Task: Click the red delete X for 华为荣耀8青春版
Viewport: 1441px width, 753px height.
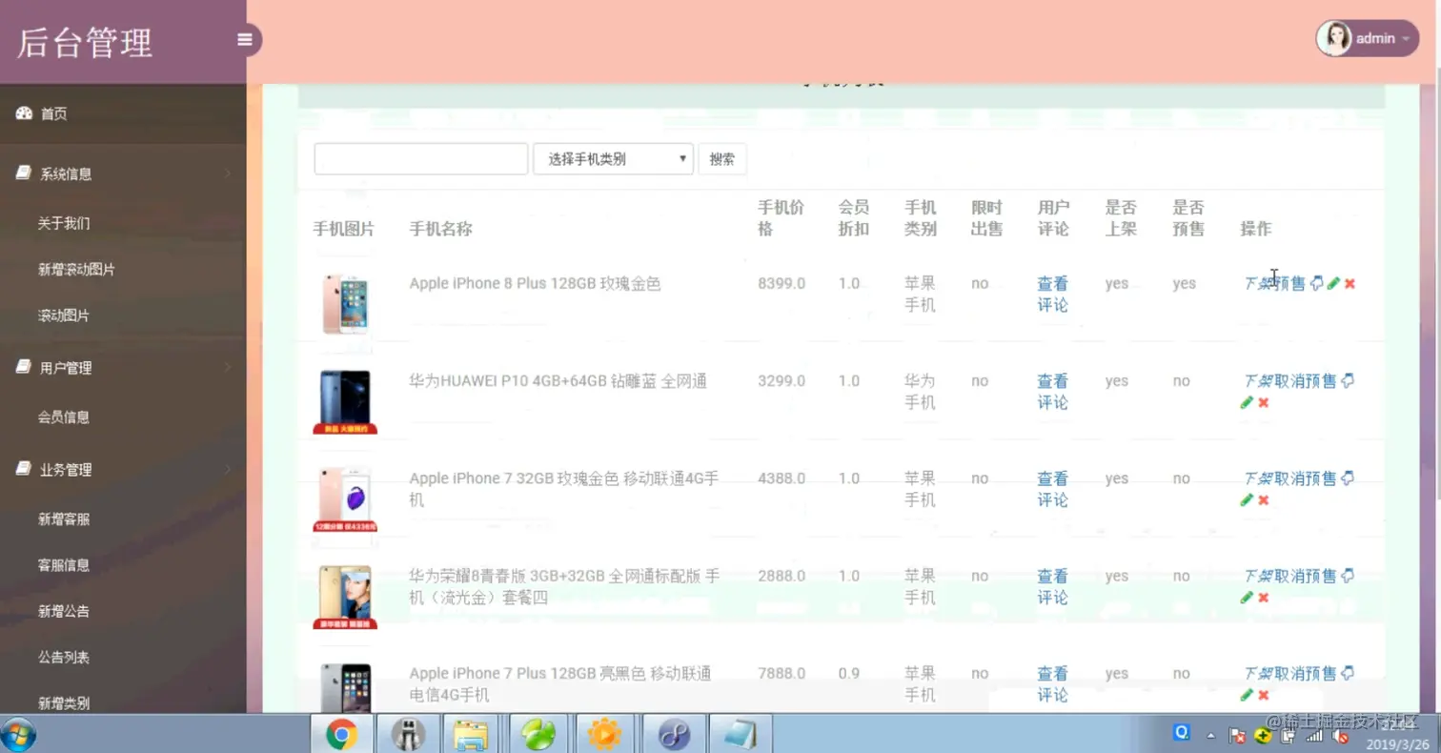Action: click(1263, 598)
